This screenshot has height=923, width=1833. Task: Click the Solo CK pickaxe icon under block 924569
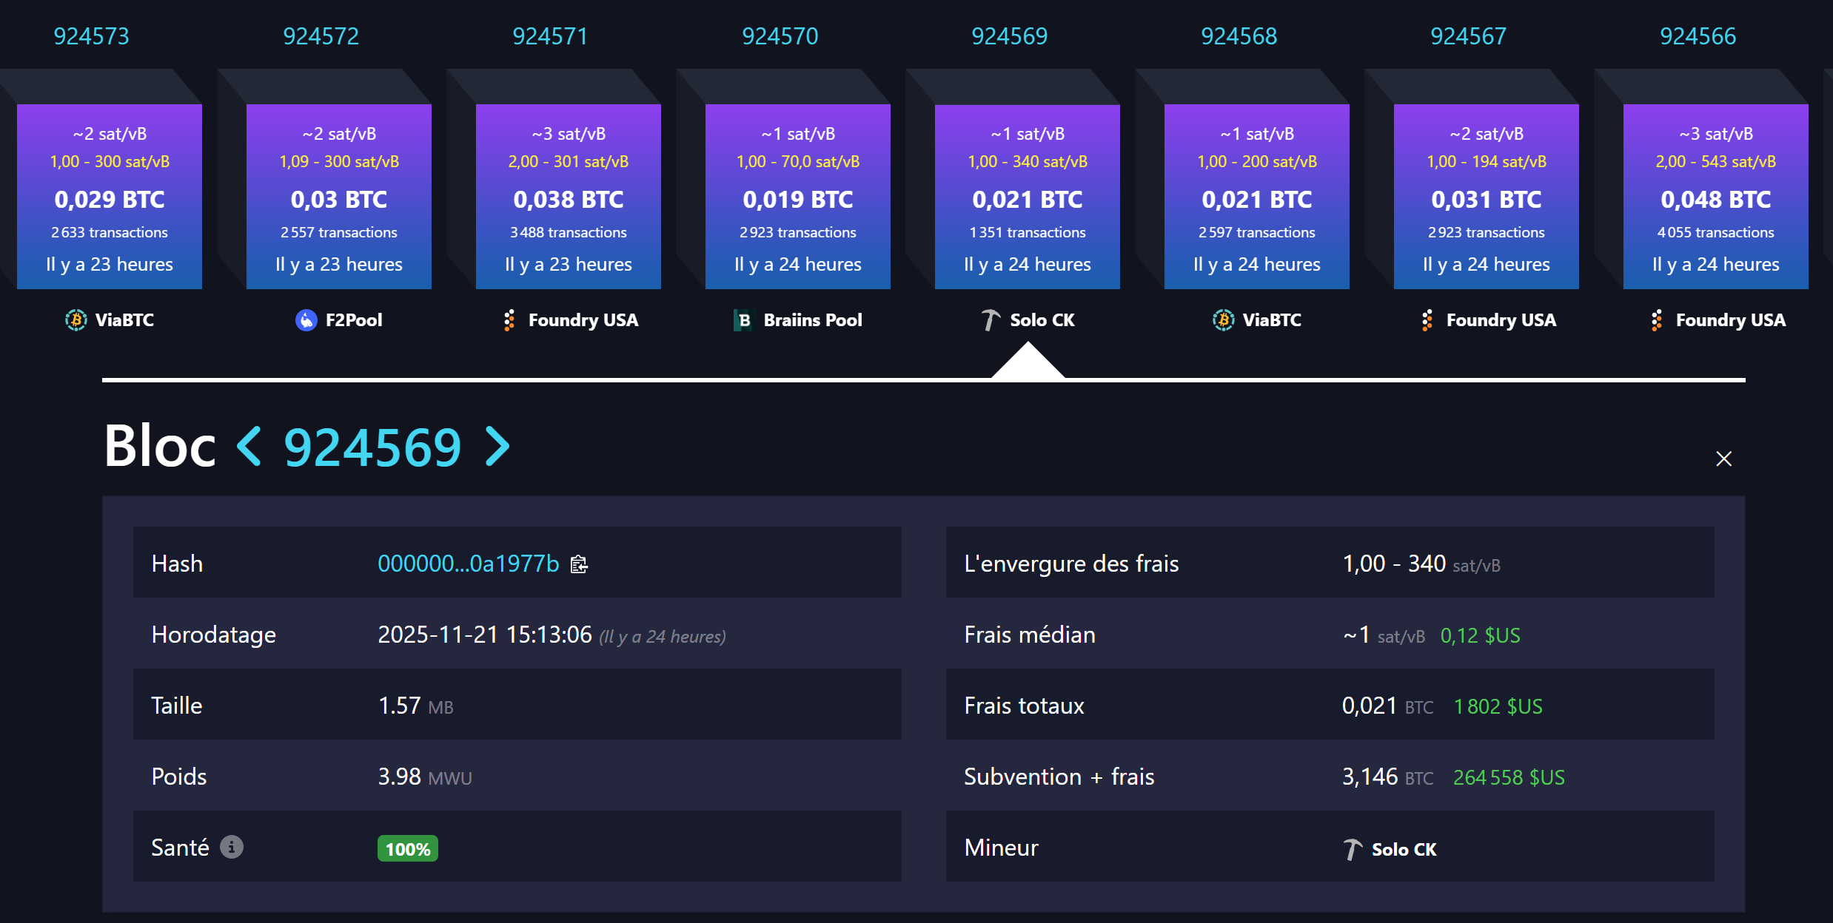coord(989,319)
